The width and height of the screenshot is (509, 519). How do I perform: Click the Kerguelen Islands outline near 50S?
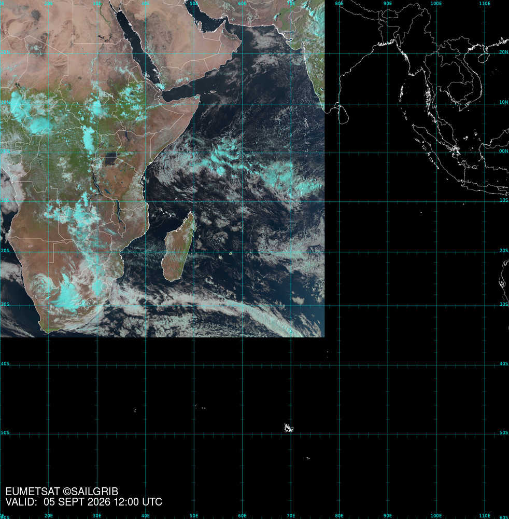(x=289, y=428)
